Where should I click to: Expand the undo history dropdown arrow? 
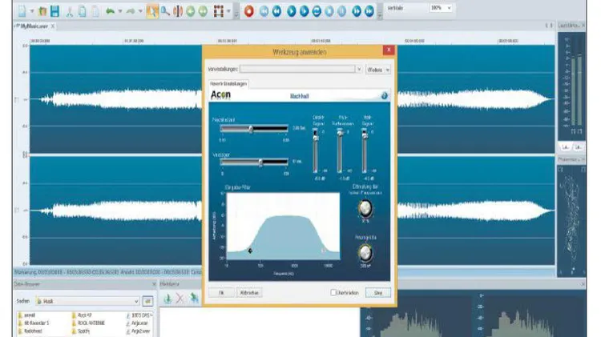(x=120, y=11)
